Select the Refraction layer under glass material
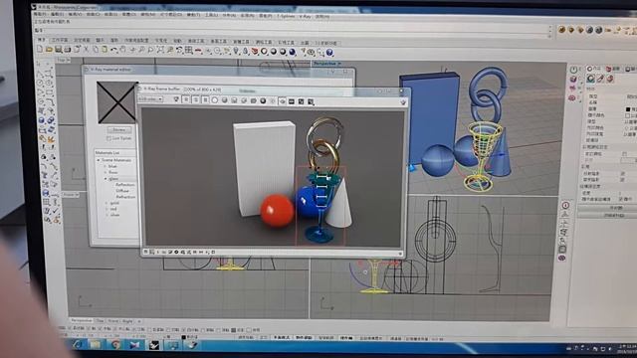Screen dimensions: 637x358 pos(125,197)
